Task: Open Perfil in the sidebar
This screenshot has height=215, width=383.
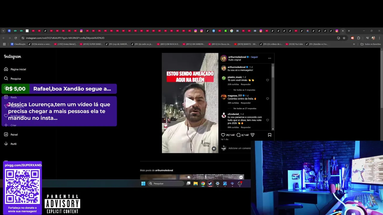Action: [x=10, y=144]
